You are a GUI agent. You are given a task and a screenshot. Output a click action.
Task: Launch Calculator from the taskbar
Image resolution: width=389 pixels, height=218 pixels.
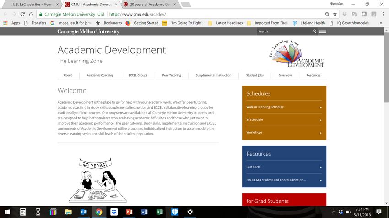22,212
